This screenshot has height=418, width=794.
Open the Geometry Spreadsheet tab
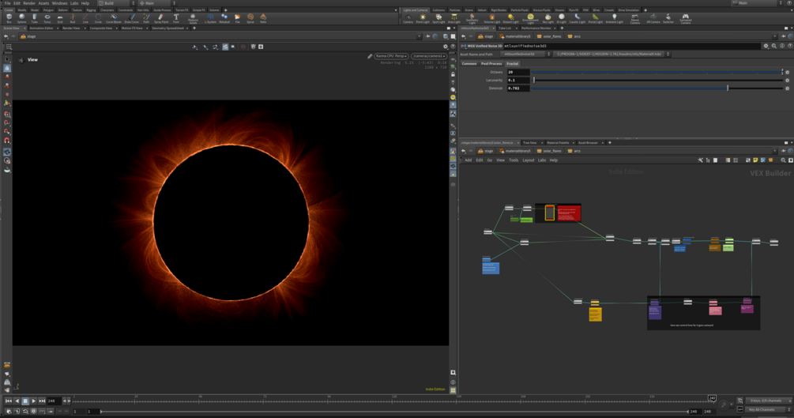pos(167,28)
